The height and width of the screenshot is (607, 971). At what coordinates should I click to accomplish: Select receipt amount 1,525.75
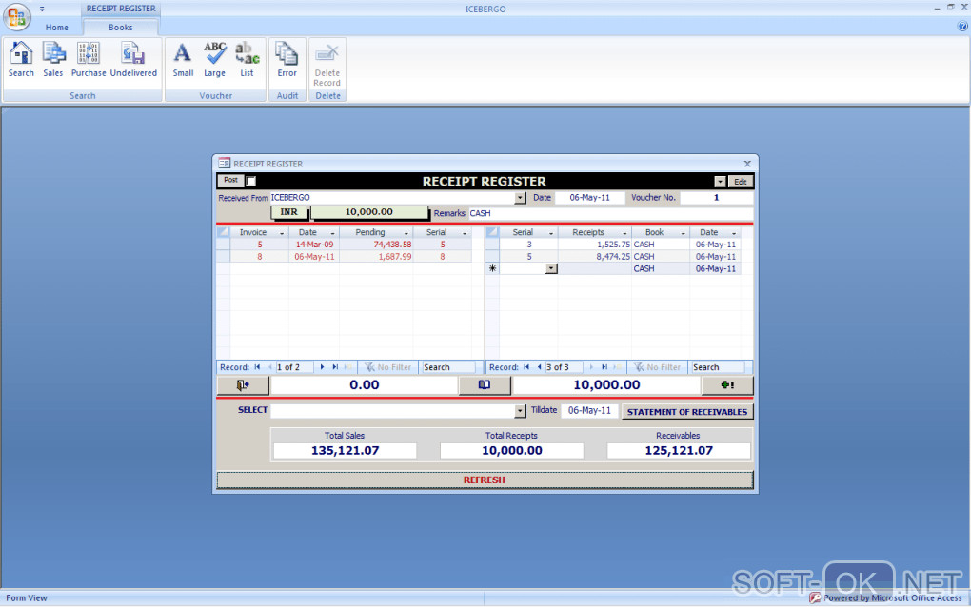595,245
